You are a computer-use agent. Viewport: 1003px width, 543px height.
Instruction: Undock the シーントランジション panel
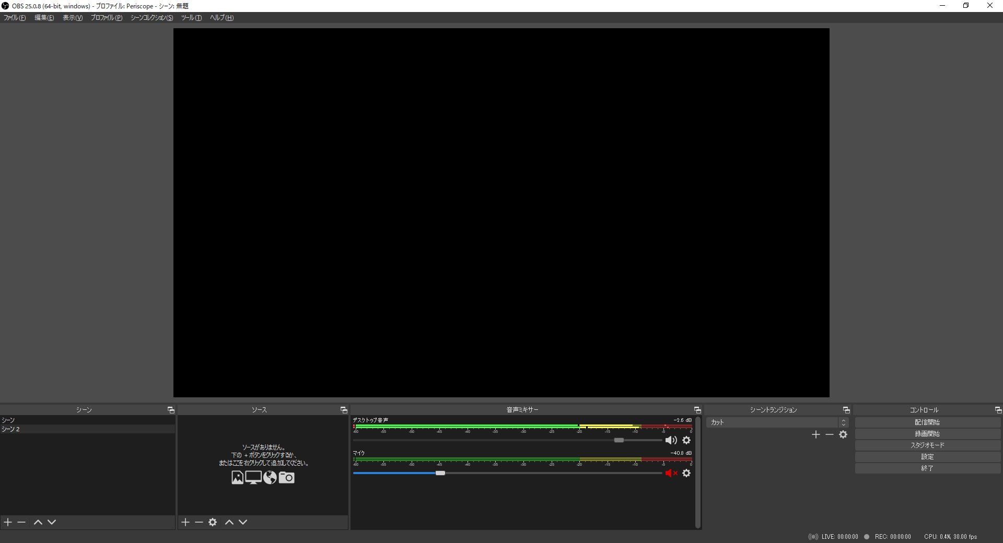[846, 410]
